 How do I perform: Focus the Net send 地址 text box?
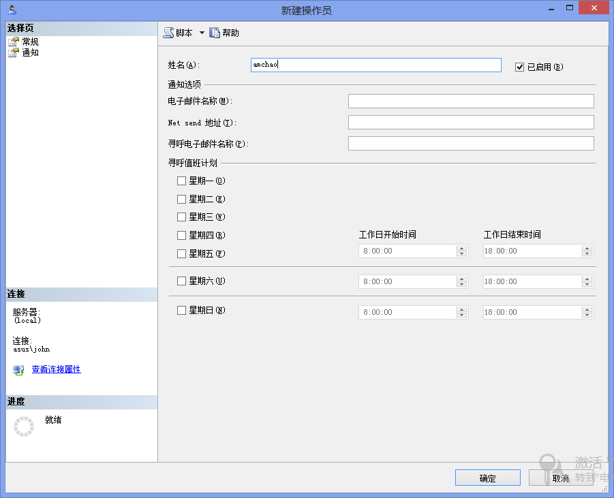[x=470, y=123]
